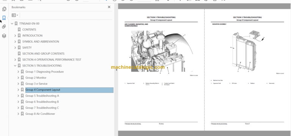Open SECTION AND GROUP CONTENTS bookmark
Screen dimensions: 291x136
click(43, 54)
